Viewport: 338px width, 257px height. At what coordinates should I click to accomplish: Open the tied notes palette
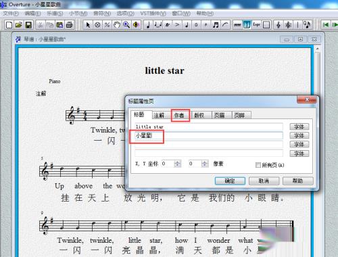click(x=158, y=25)
